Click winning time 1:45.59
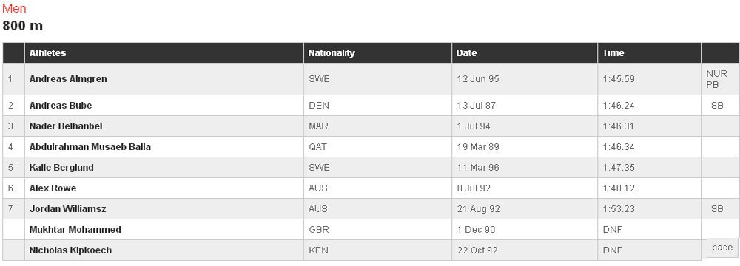 click(x=619, y=79)
